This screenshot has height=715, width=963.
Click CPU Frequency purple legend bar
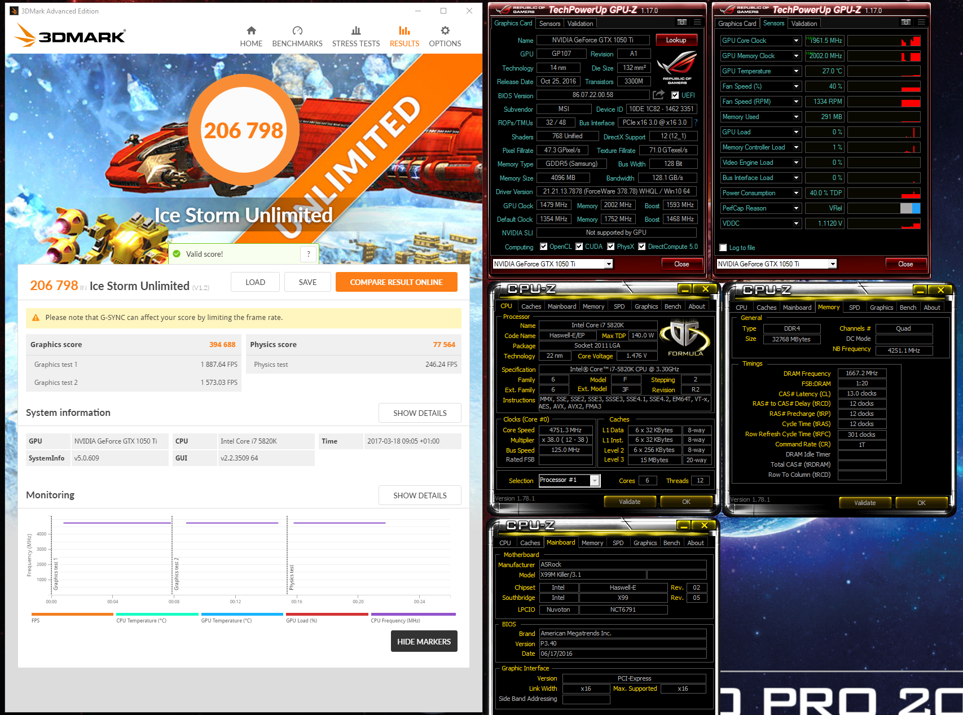[413, 614]
